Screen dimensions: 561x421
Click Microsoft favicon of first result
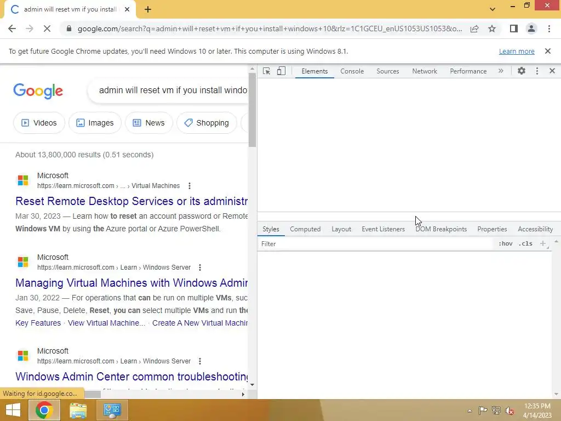pyautogui.click(x=23, y=180)
